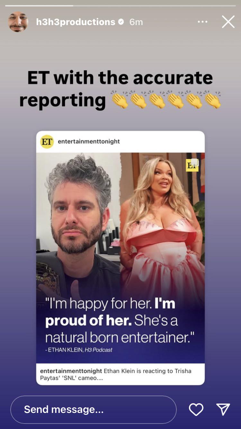This screenshot has height=429, width=241.
Task: Click the round yellow ET logo in the post header
Action: pyautogui.click(x=47, y=141)
